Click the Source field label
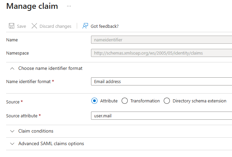This screenshot has width=232, height=157. tap(13, 102)
